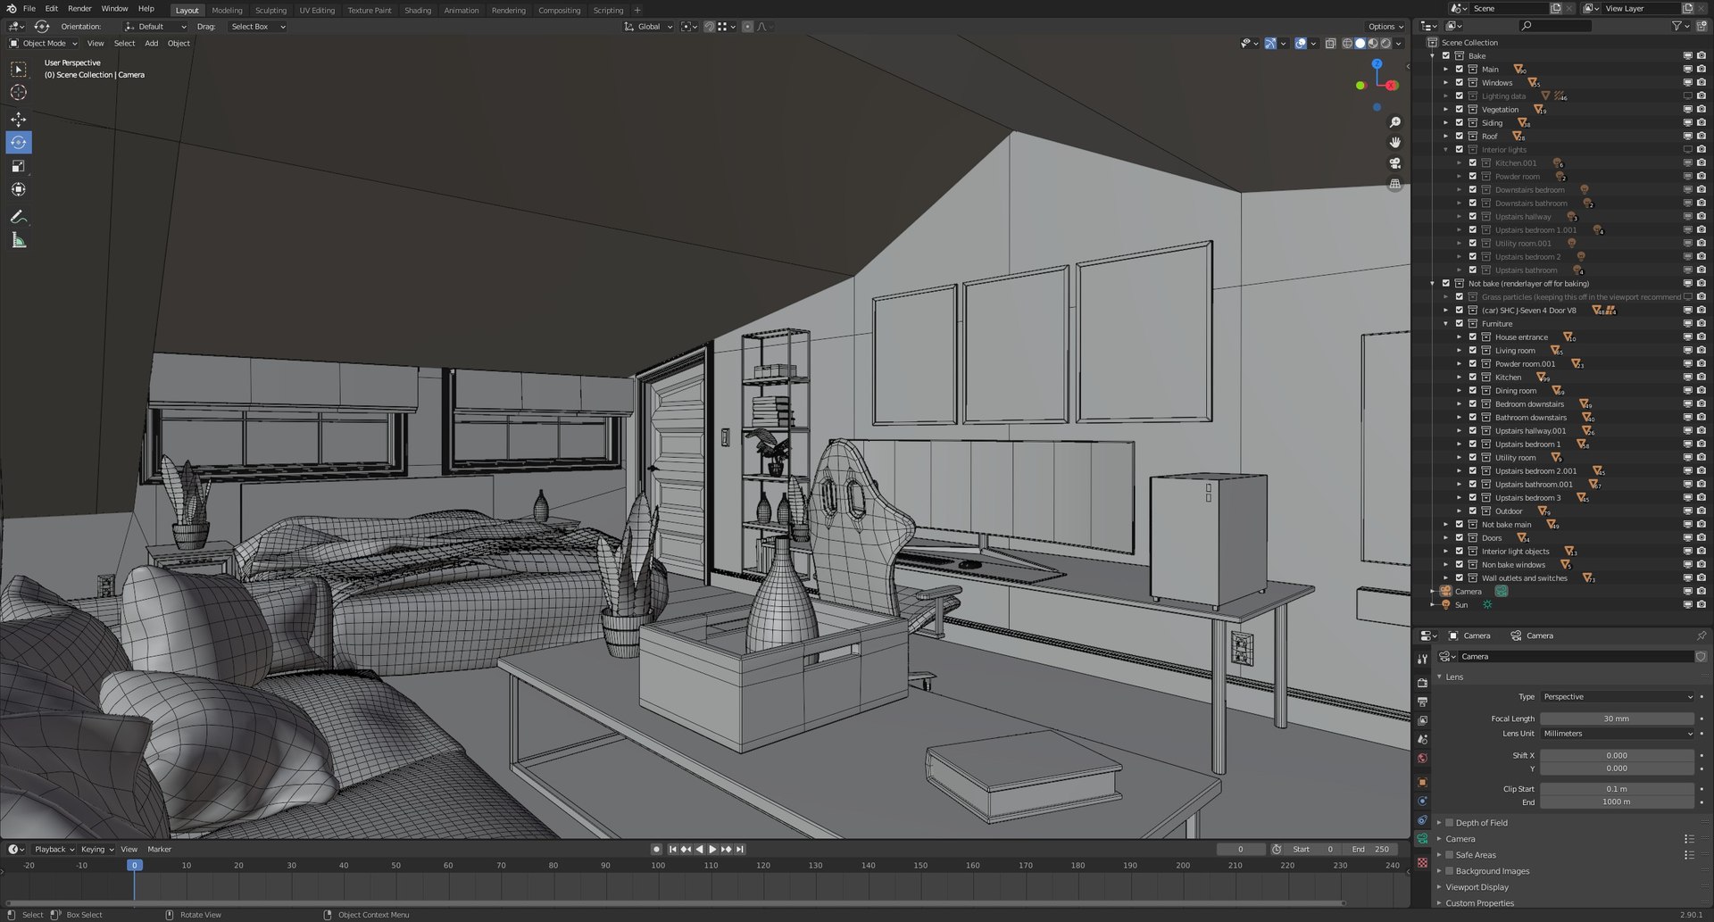Play the animation forward
This screenshot has width=1714, height=922.
[712, 850]
